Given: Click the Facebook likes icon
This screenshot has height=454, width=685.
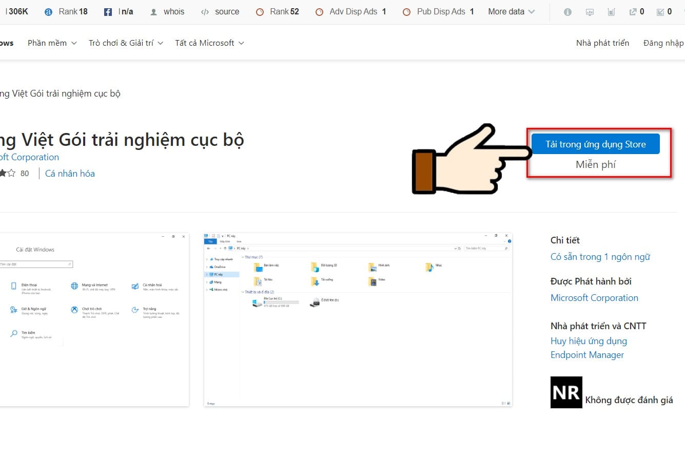Looking at the screenshot, I should 108,12.
